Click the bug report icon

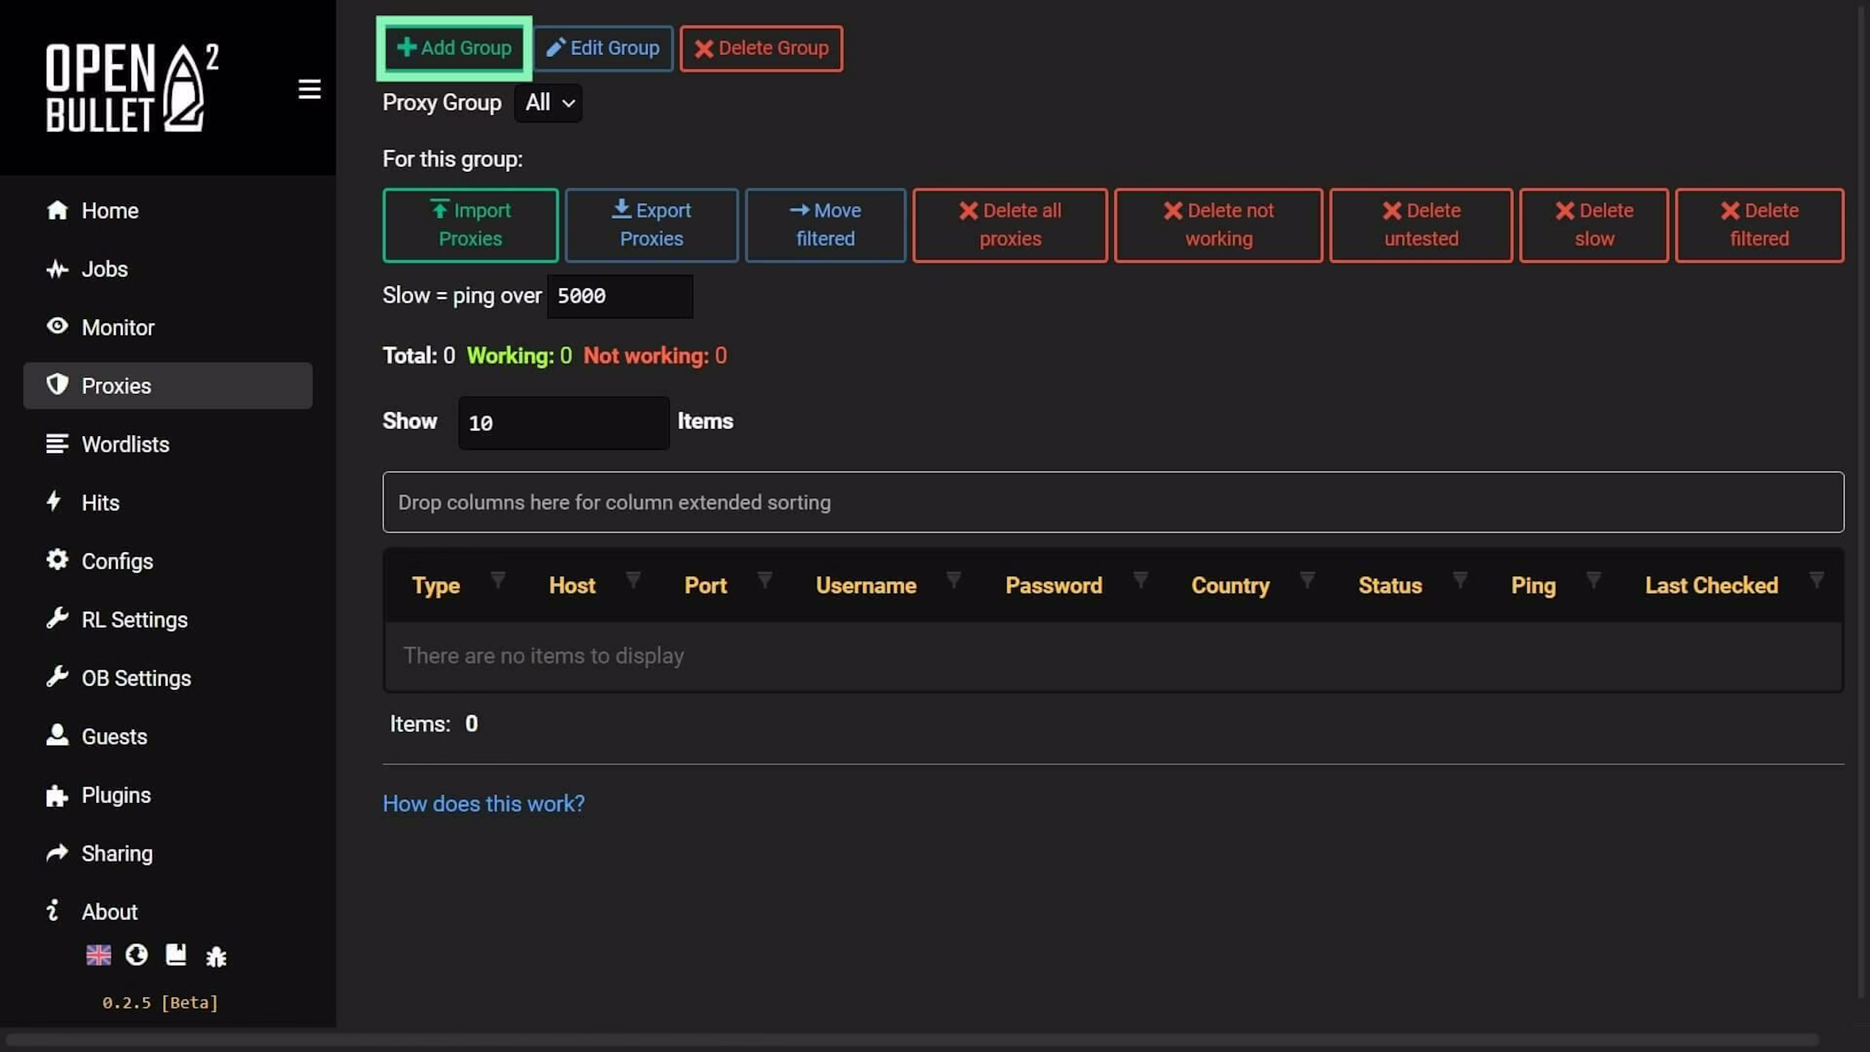(x=216, y=956)
